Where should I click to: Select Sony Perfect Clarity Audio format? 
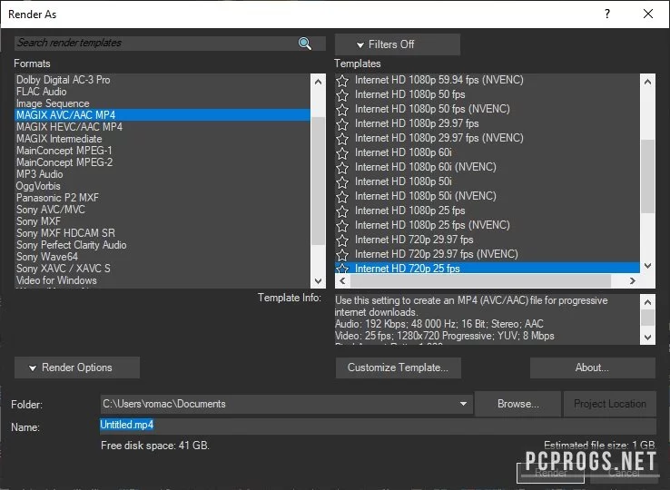[x=163, y=245]
